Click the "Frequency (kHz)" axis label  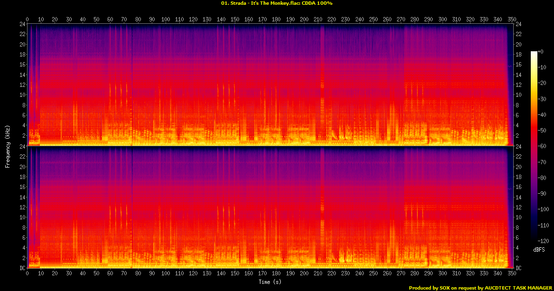[x=8, y=146]
